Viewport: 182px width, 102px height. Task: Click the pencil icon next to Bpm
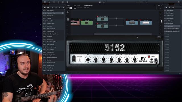coord(162,5)
